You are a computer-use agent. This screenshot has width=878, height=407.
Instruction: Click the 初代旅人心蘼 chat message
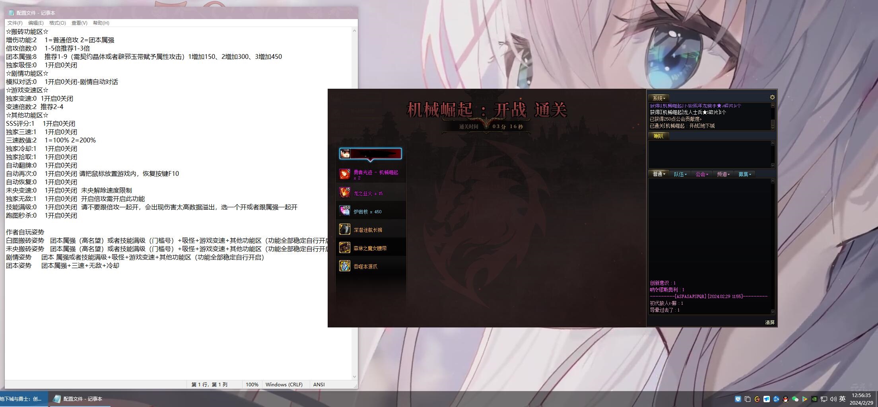[x=666, y=304]
